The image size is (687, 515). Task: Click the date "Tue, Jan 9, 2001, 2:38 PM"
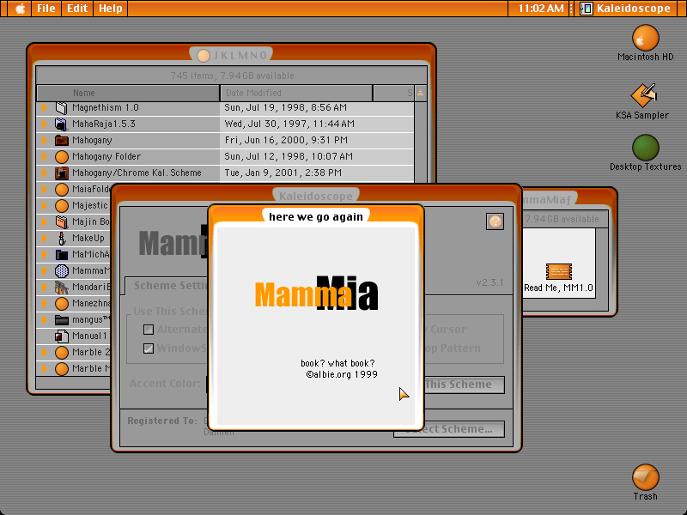coord(283,173)
